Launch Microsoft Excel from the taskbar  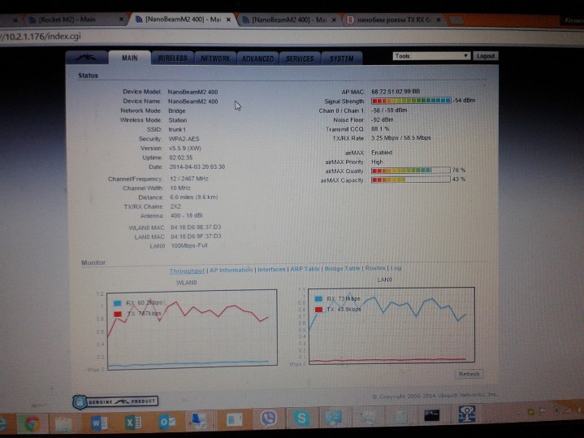pyautogui.click(x=133, y=423)
